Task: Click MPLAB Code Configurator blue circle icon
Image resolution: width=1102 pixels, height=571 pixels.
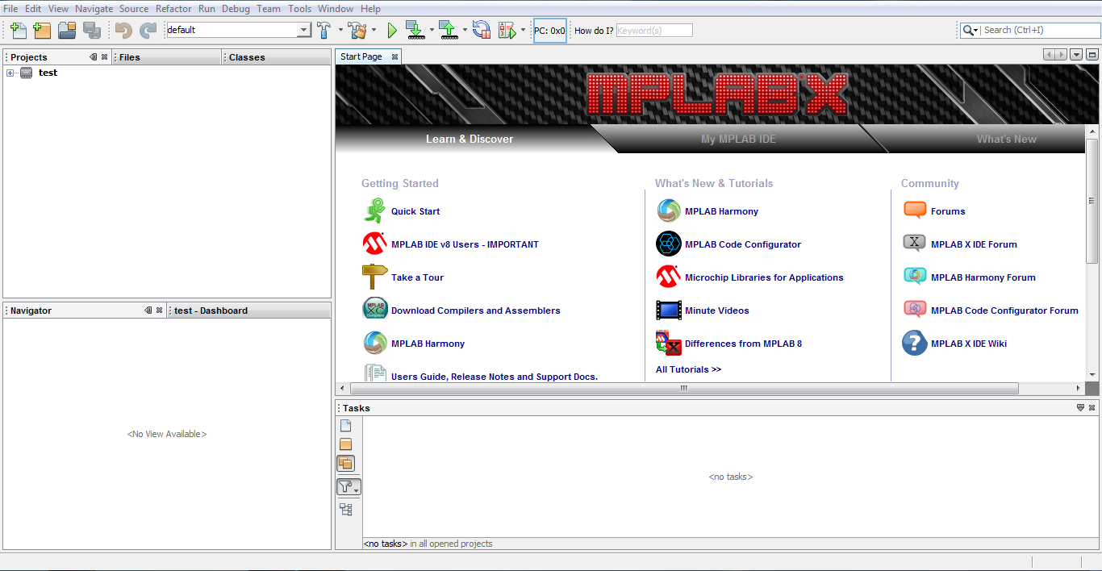Action: coord(669,244)
